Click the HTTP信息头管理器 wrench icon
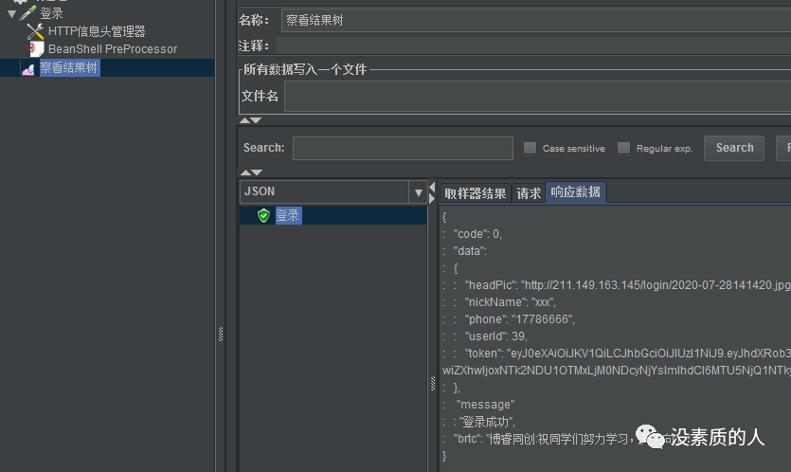Viewport: 791px width, 472px height. 35,31
